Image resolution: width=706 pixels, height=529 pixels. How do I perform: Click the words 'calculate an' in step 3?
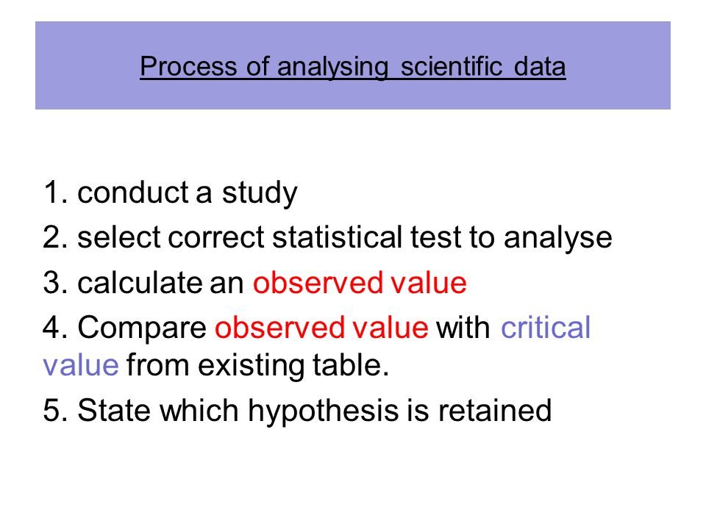pos(160,283)
